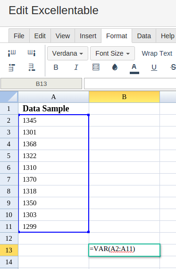
Task: Apply underline formatting
Action: point(154,67)
